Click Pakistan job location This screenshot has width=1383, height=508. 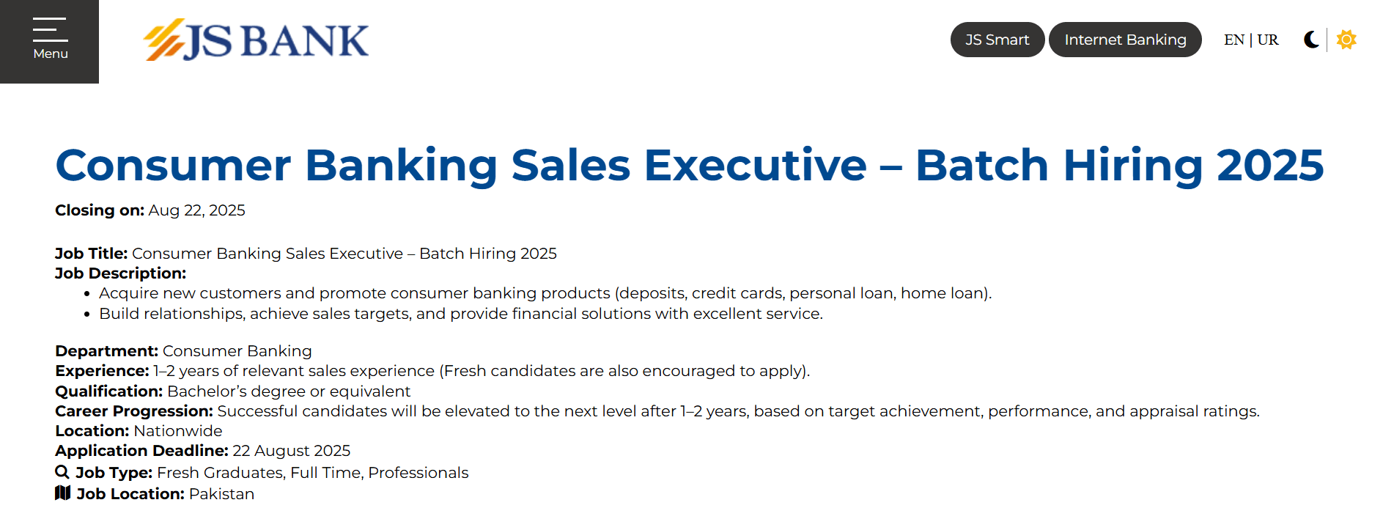click(x=221, y=494)
